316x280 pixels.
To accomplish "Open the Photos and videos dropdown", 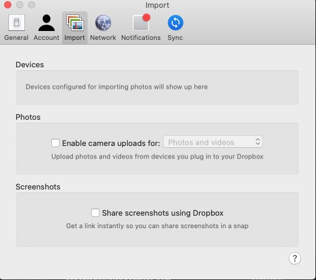I will [x=213, y=142].
